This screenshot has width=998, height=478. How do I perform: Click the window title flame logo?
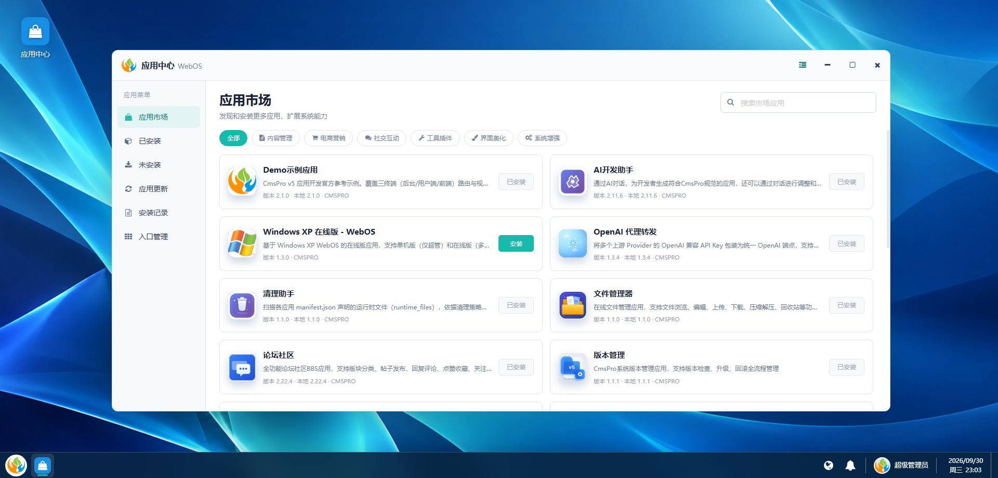(x=129, y=65)
